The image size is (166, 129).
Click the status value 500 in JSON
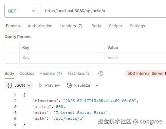coord(60,107)
